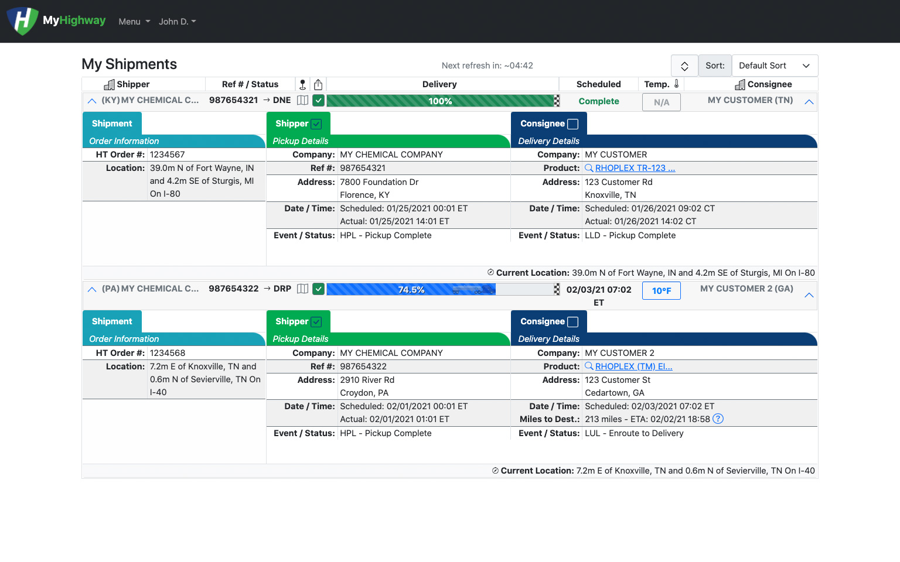This screenshot has height=562, width=900.
Task: Collapse MY CUSTOMER 2 (GA) row chevron
Action: pyautogui.click(x=809, y=295)
